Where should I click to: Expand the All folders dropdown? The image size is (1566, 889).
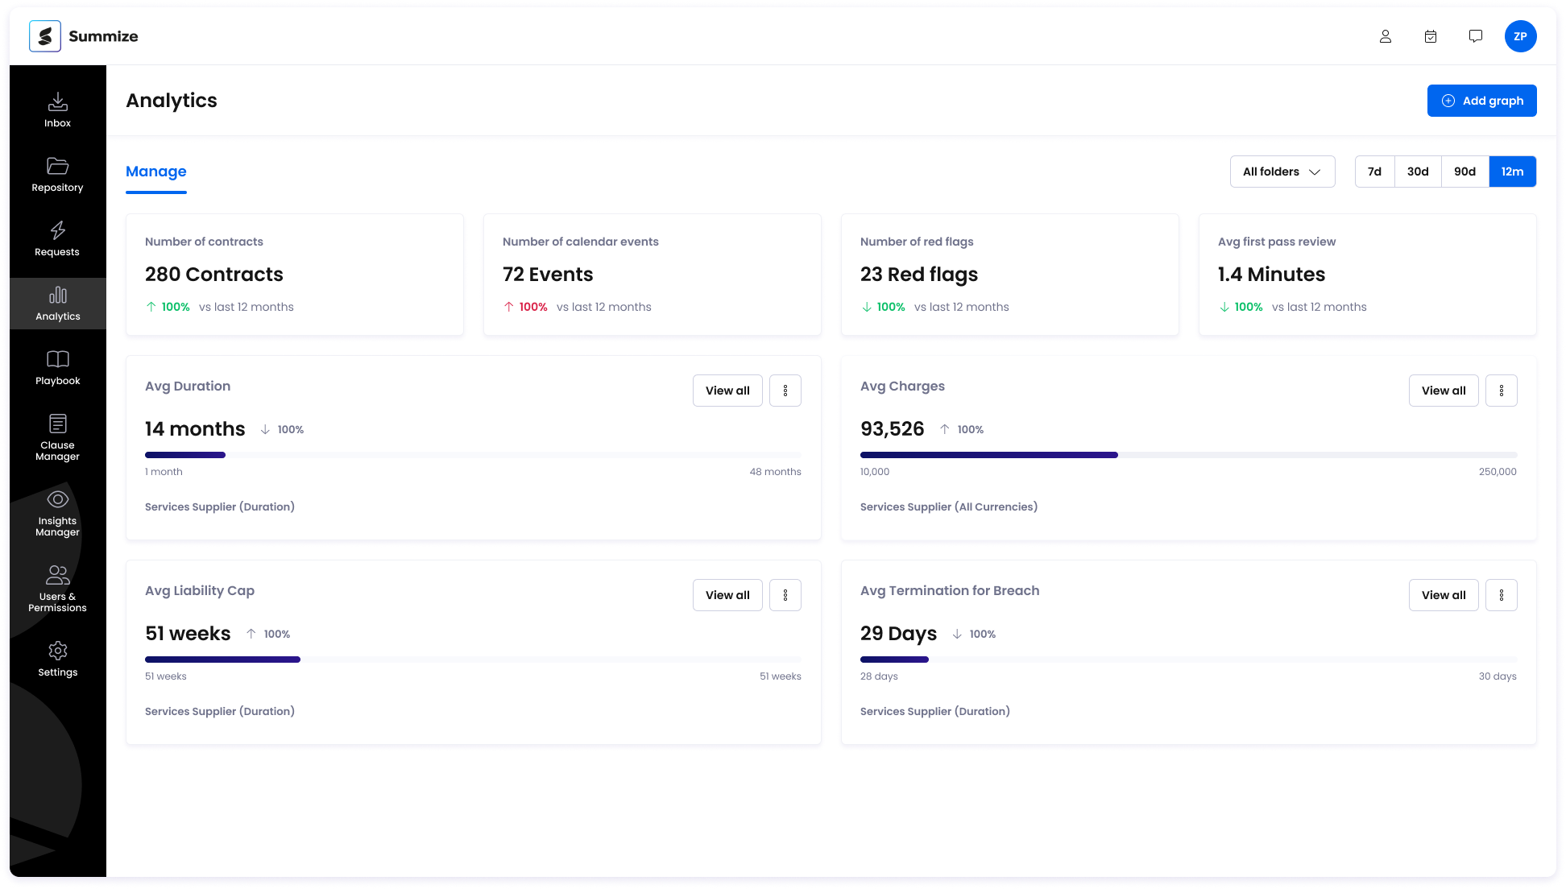(1282, 172)
